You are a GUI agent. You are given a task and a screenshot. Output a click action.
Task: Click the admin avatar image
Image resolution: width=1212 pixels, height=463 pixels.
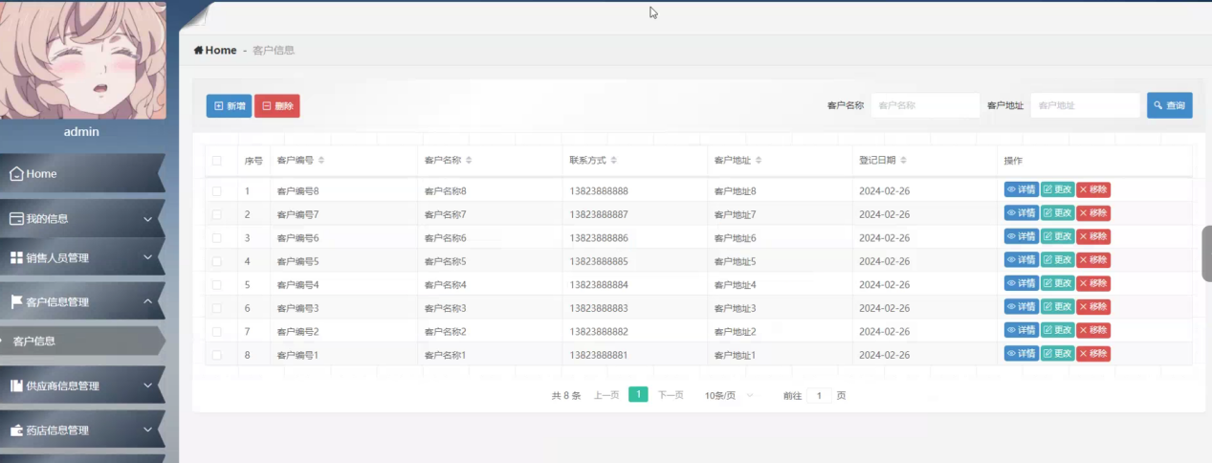click(83, 59)
